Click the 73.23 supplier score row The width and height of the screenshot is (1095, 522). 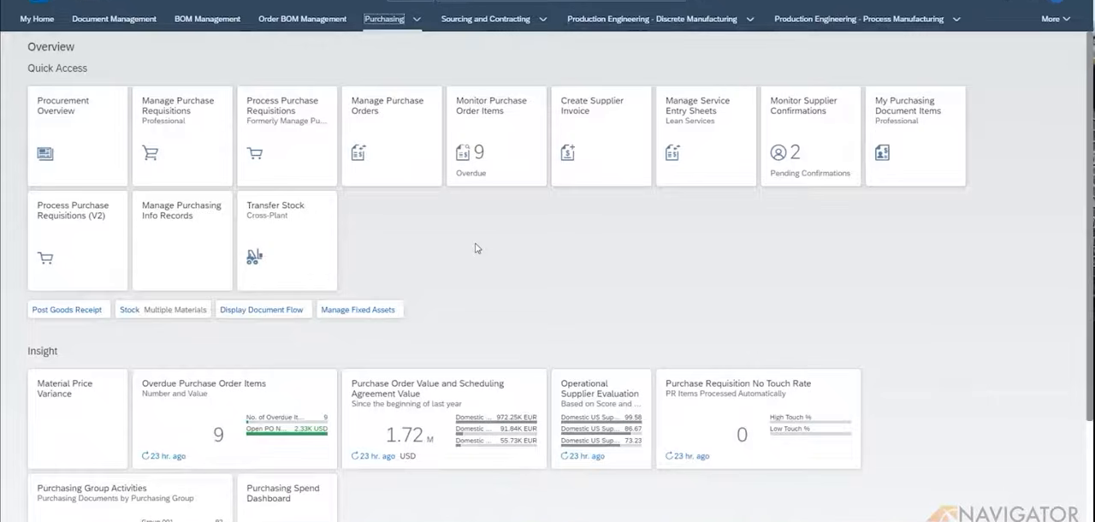(601, 442)
